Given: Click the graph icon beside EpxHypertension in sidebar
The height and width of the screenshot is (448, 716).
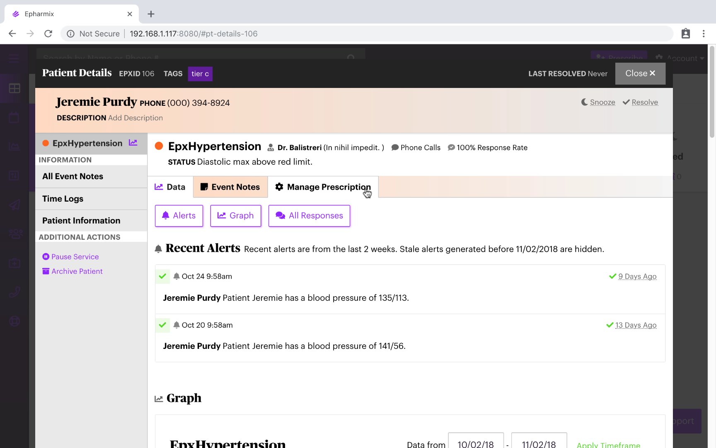Looking at the screenshot, I should (133, 143).
